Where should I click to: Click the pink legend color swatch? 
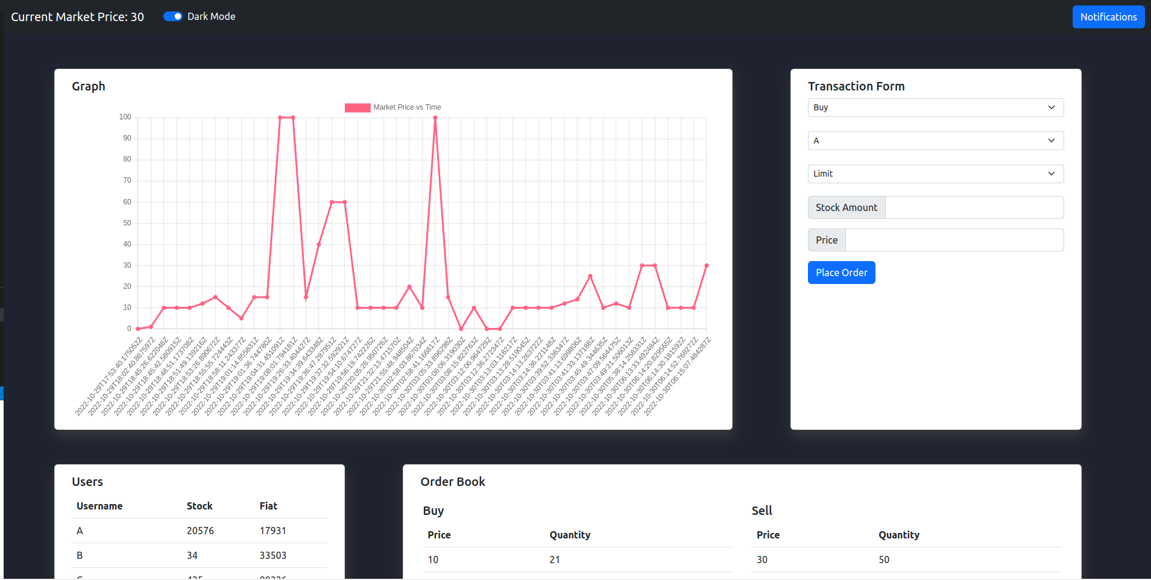pos(357,107)
